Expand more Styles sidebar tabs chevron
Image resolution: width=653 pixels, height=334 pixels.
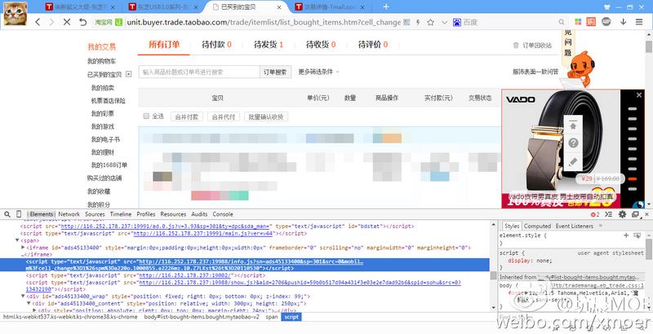[x=601, y=226]
